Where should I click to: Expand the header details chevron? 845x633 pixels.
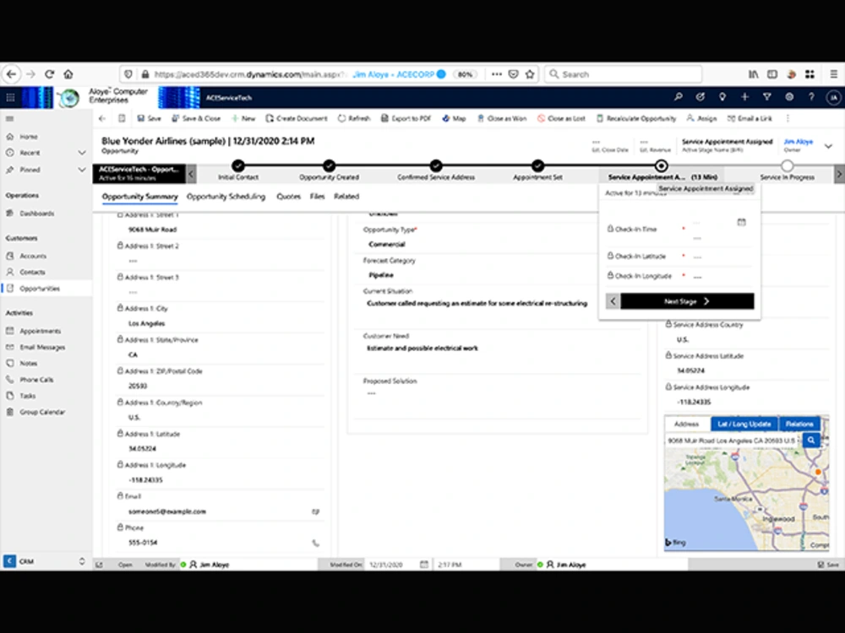click(828, 146)
